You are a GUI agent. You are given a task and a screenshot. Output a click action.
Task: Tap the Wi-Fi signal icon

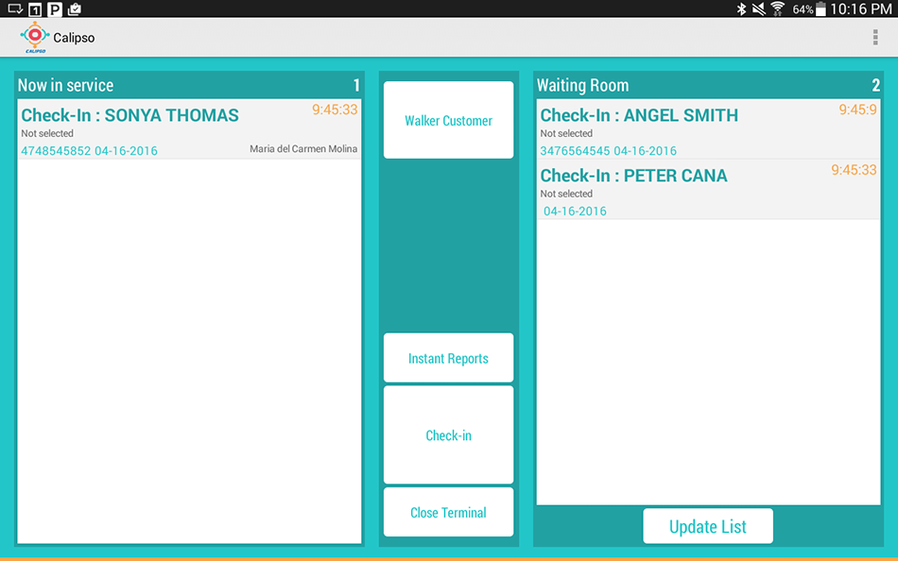click(778, 9)
